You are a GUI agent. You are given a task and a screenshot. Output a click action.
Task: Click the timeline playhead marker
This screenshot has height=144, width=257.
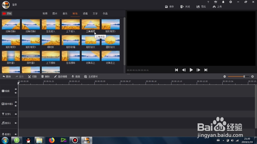tap(19, 83)
